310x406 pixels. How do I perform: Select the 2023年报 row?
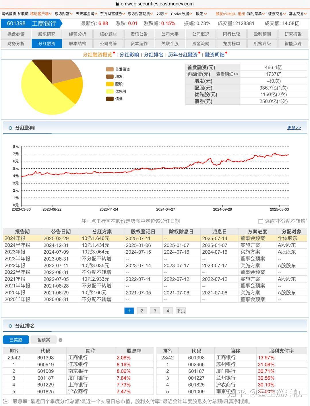155,252
